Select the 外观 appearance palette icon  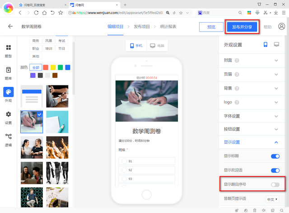click(x=9, y=92)
